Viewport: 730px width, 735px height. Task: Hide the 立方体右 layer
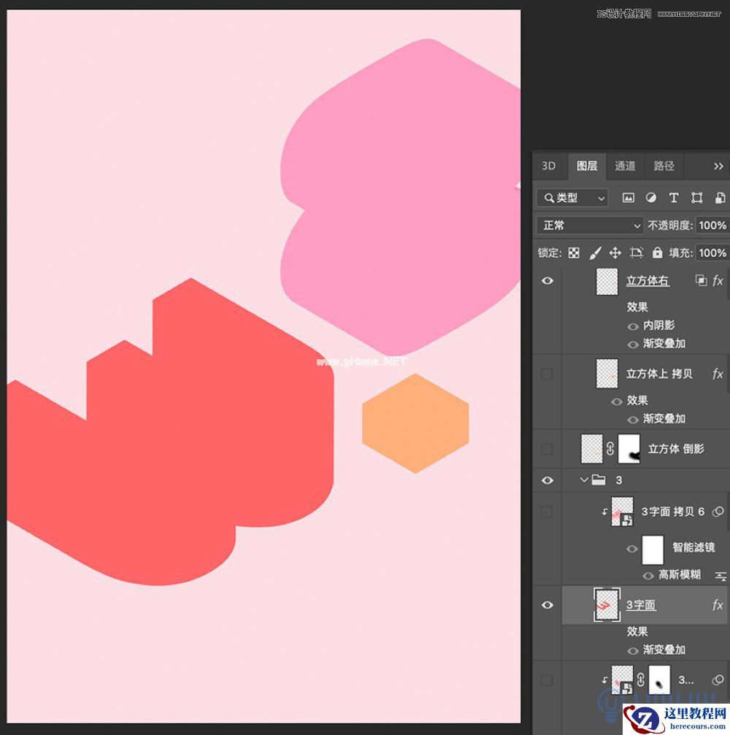click(x=547, y=280)
